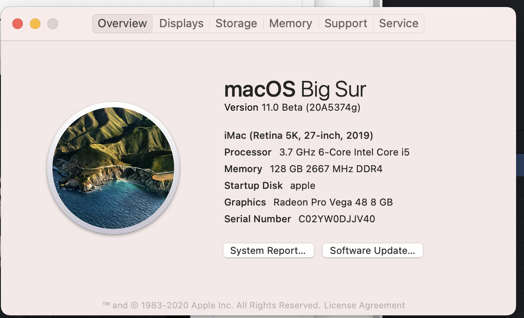This screenshot has height=318, width=524.
Task: Click the serial number C02YW0DJJV40
Action: click(337, 219)
